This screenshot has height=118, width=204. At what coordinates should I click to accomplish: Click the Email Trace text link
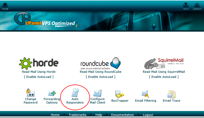tap(172, 101)
